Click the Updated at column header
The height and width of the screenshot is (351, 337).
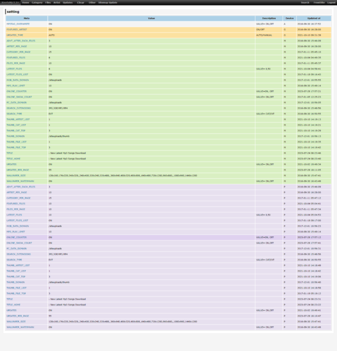click(x=314, y=19)
